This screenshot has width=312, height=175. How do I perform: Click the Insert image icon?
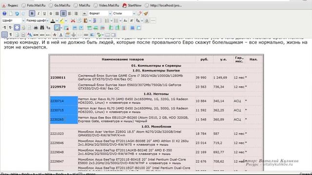[92, 35]
